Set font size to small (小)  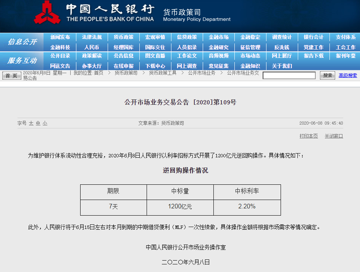[x=45, y=123]
